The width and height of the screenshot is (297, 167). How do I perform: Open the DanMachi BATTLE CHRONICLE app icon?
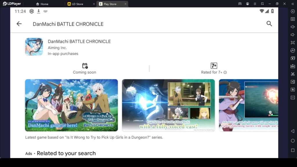tap(34, 47)
